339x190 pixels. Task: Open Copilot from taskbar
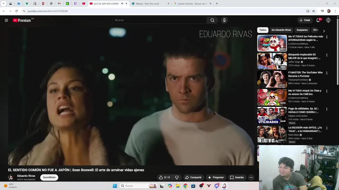tap(170, 186)
